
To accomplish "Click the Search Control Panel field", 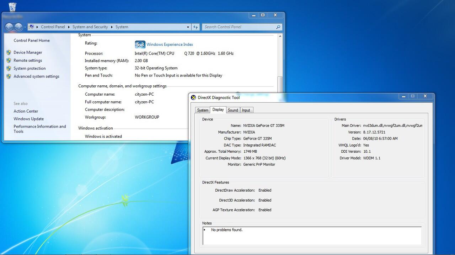I will pos(238,27).
